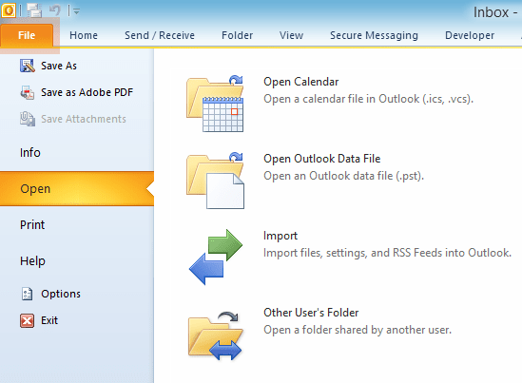
Task: Open Outlook Options label
Action: click(x=61, y=294)
